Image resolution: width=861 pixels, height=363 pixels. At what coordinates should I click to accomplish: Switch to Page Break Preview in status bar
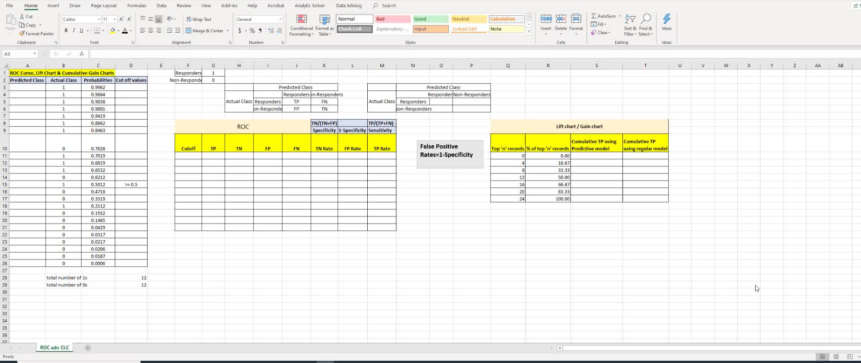850,357
